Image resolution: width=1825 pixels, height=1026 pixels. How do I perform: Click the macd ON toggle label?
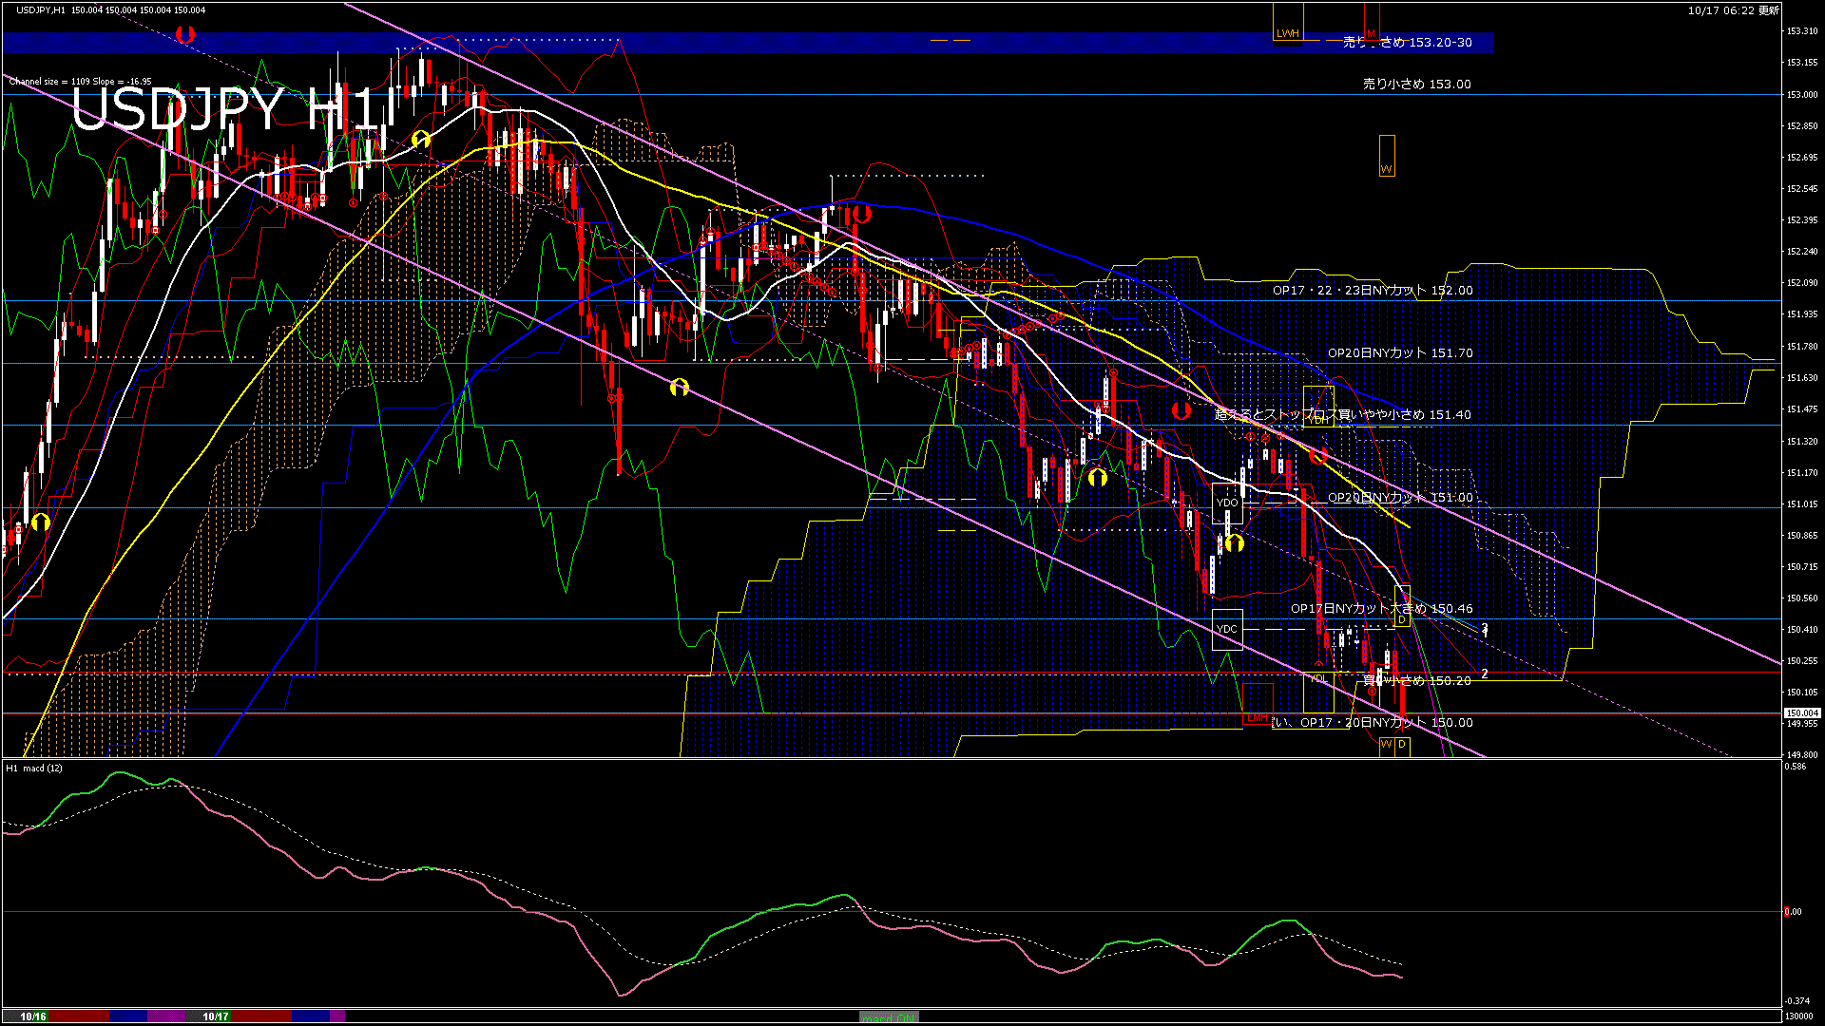click(x=889, y=1017)
